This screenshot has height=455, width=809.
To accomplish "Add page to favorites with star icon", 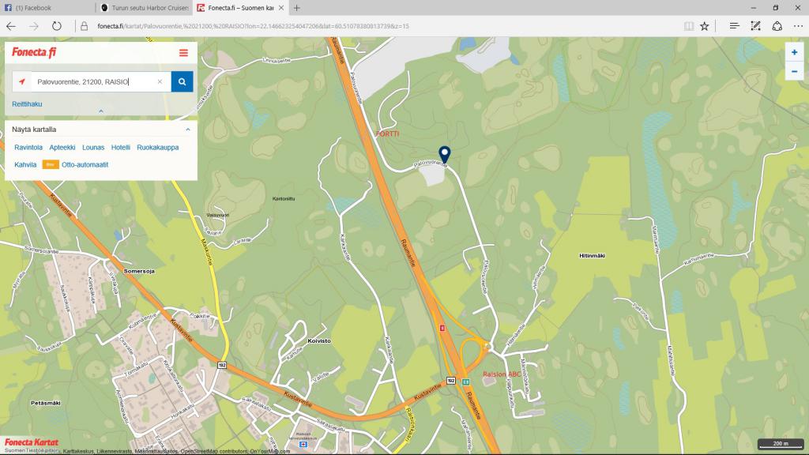I will coord(705,25).
